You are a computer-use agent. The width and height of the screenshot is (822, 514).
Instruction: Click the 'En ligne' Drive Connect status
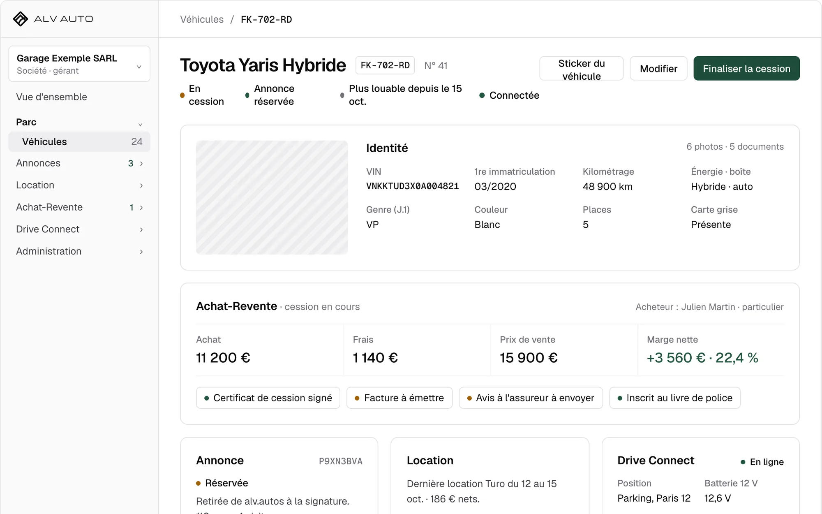click(x=762, y=462)
